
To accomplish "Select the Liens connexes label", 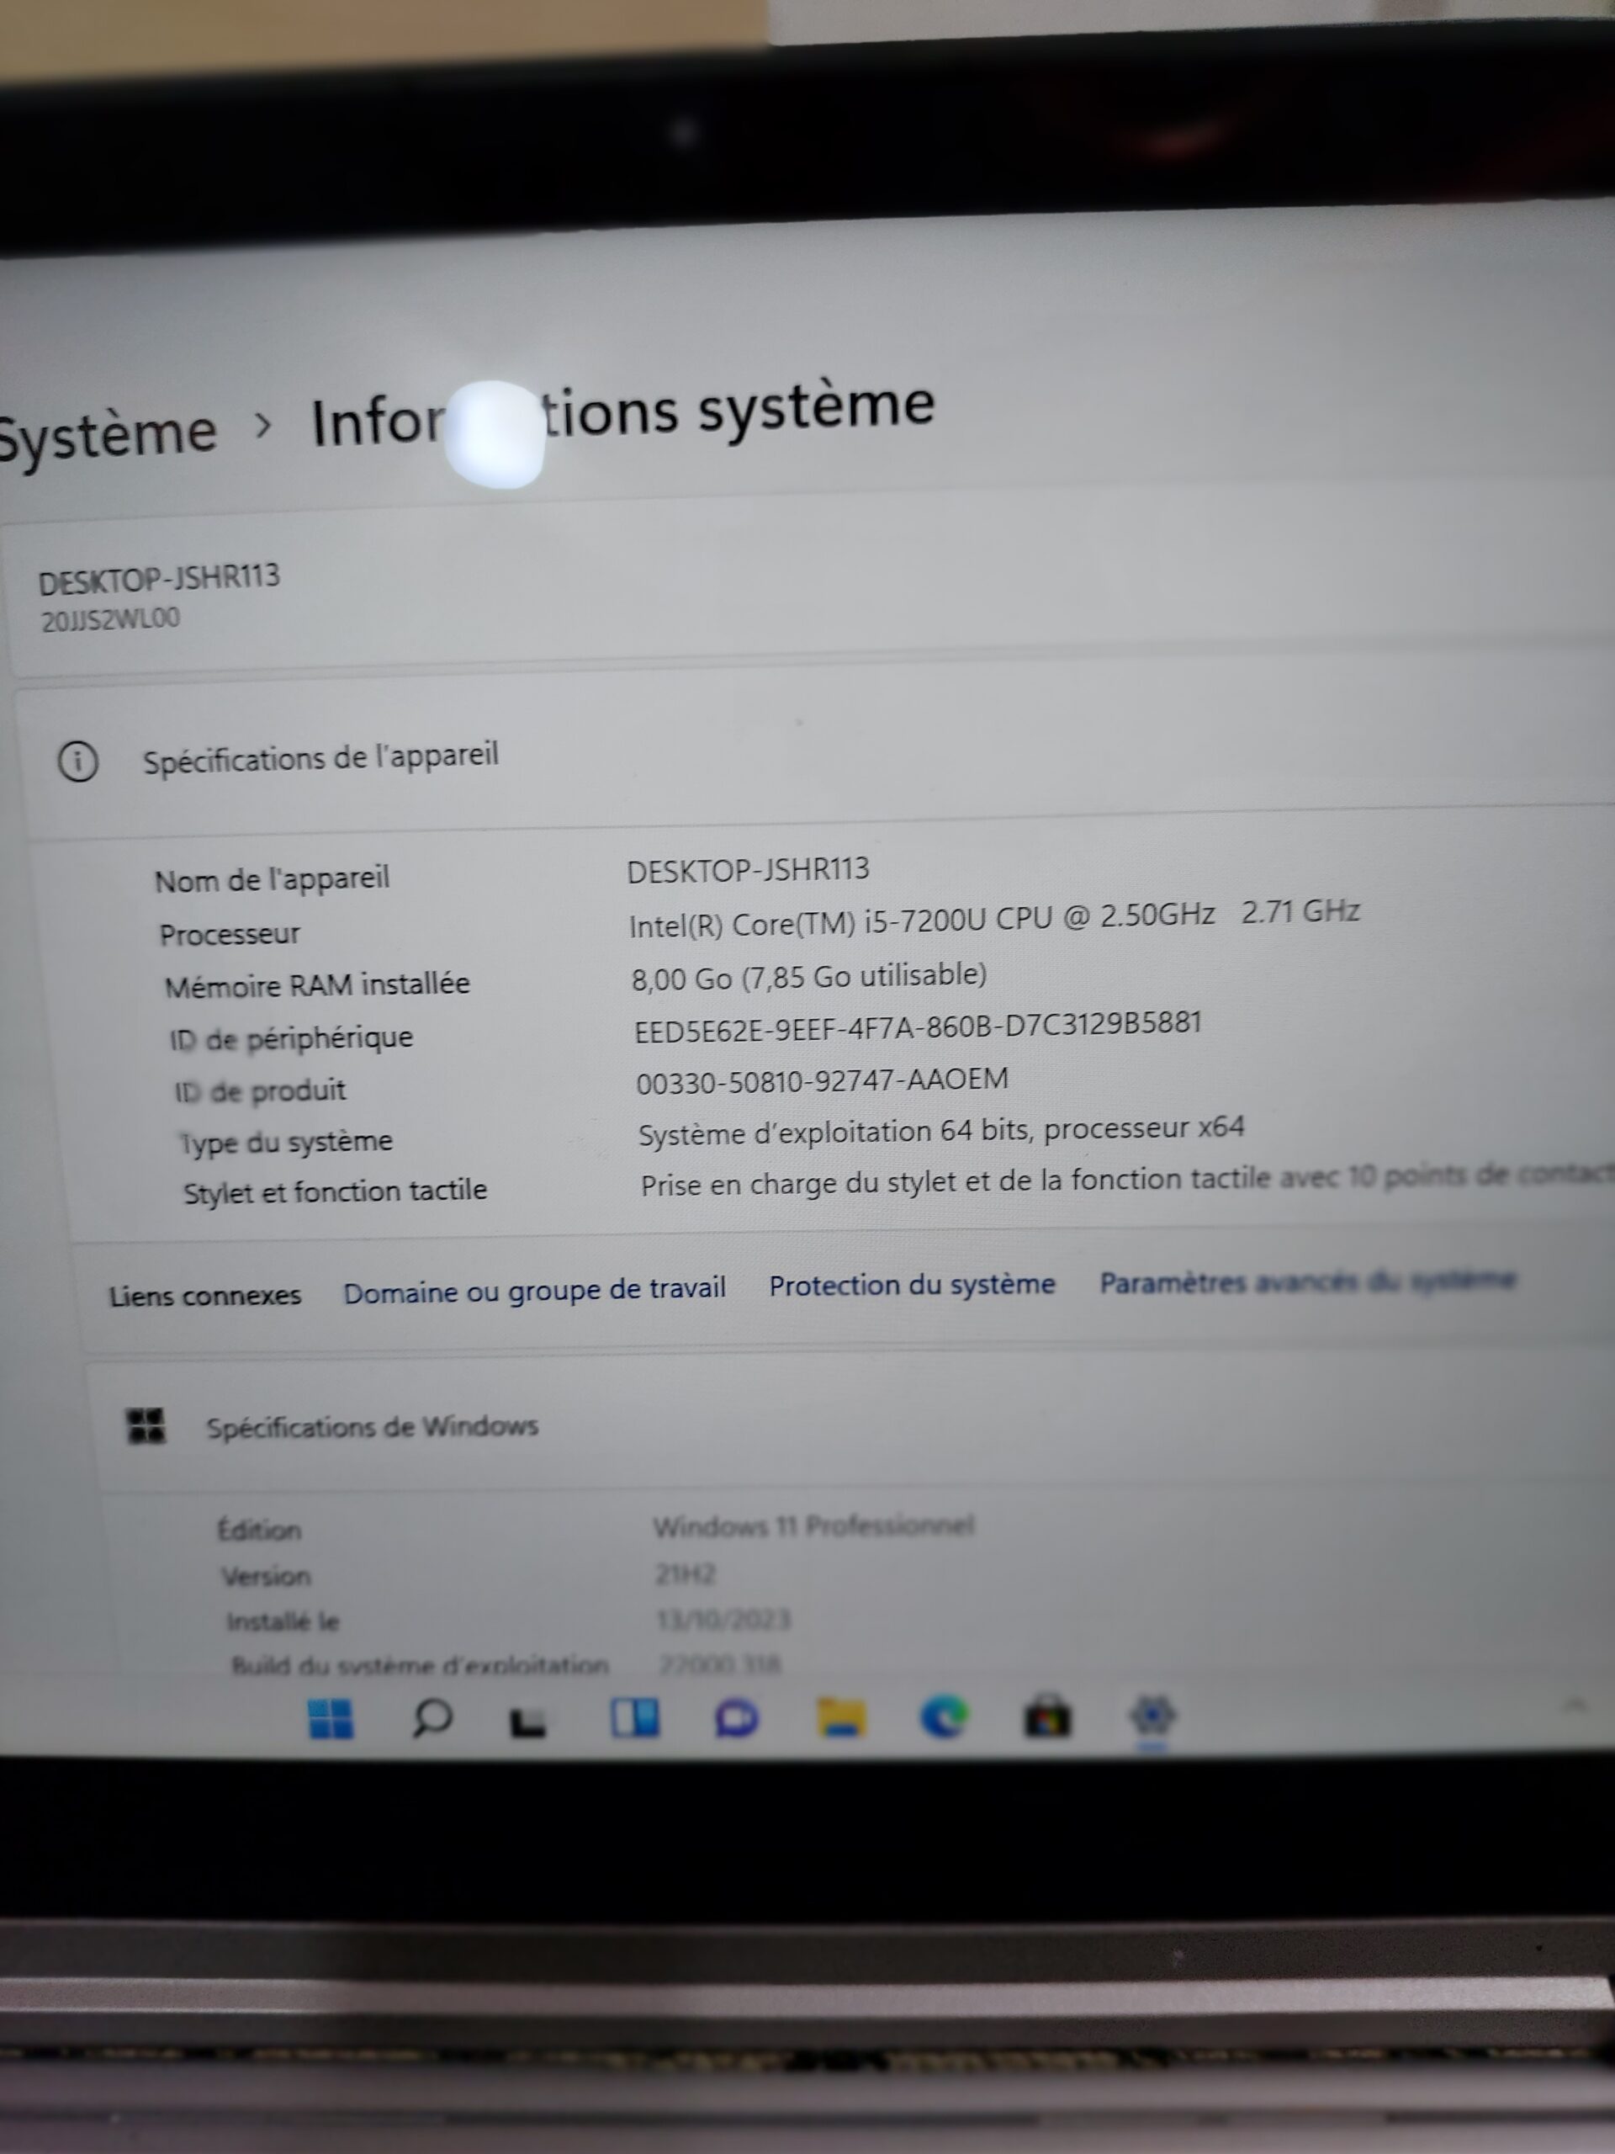I will [204, 1296].
